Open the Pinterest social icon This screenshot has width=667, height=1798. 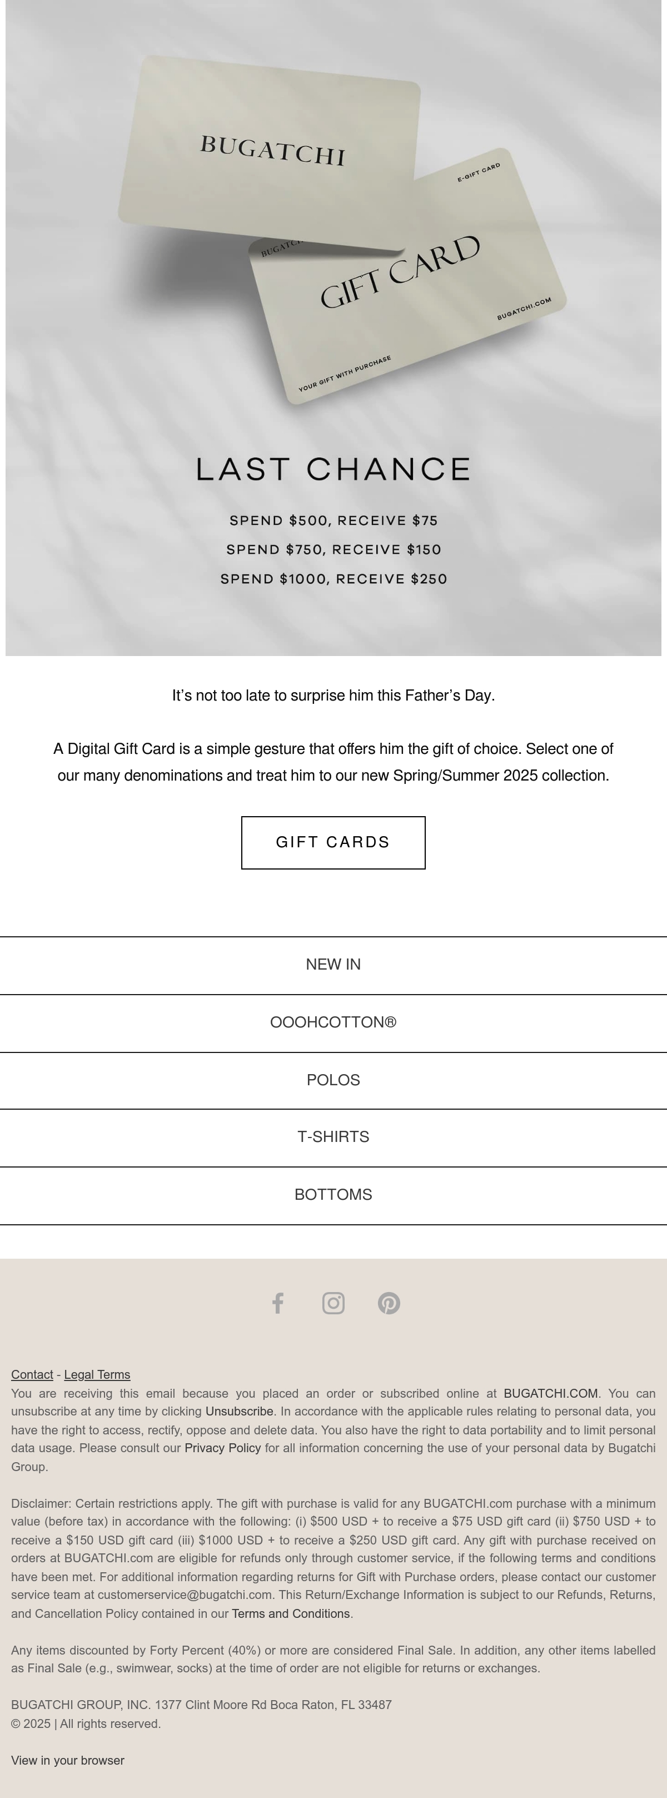(389, 1303)
